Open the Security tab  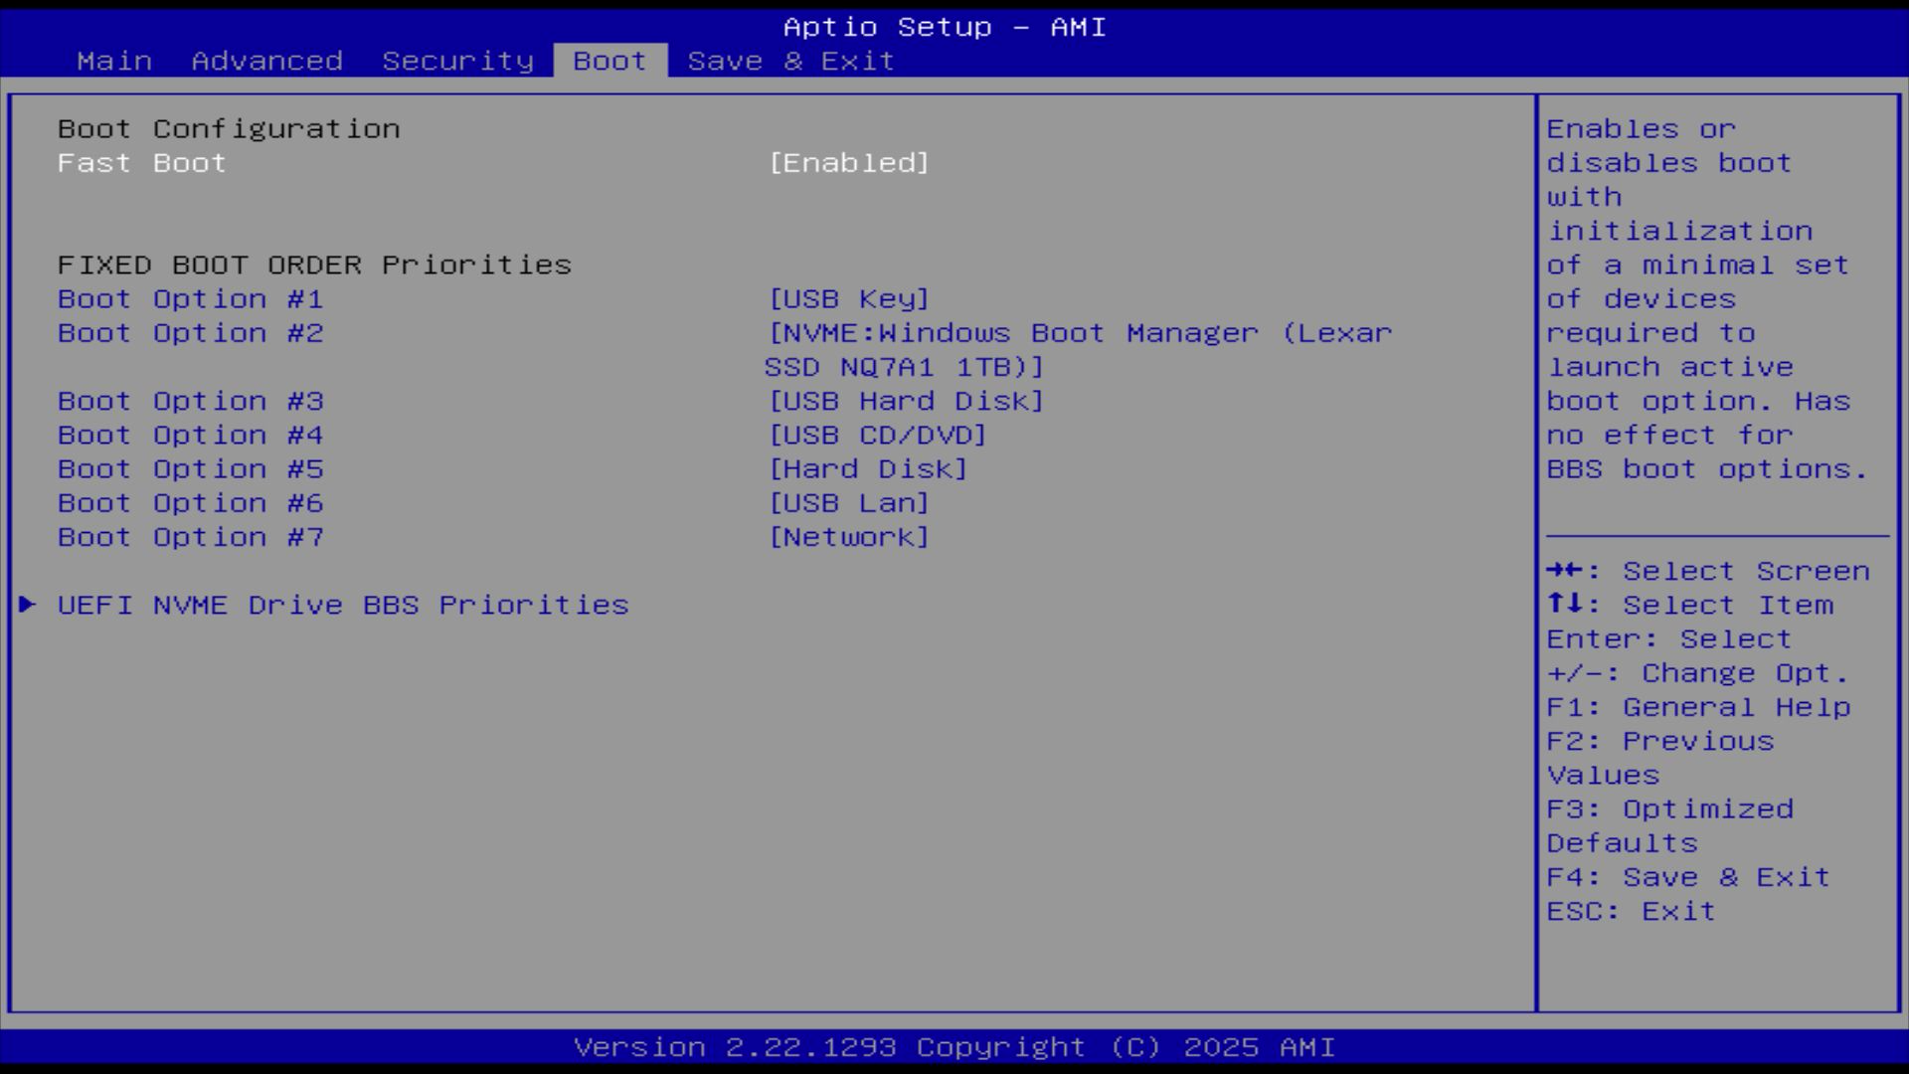click(x=457, y=61)
